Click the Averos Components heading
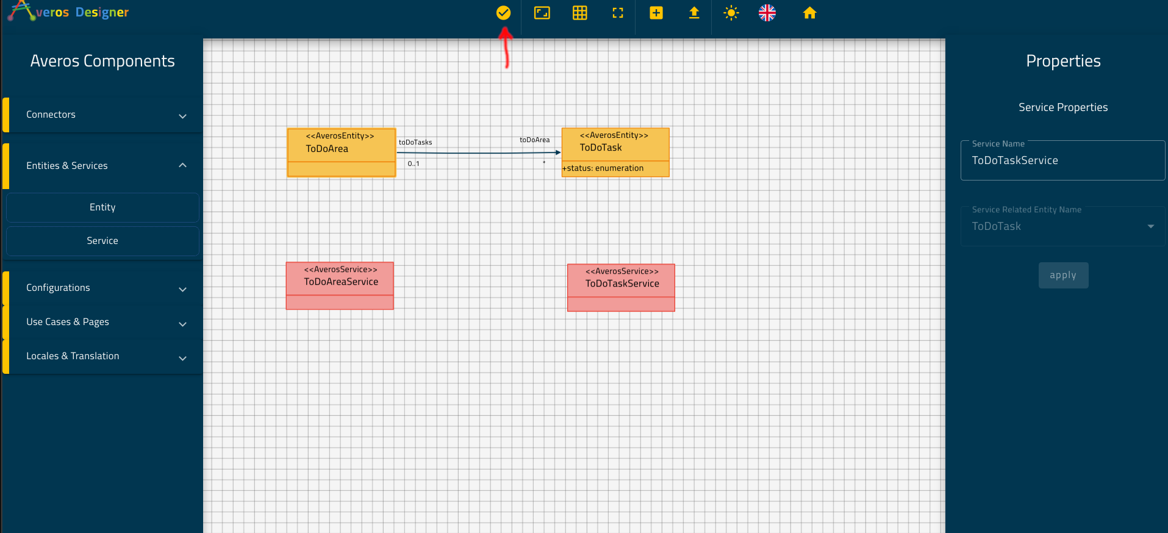1168x533 pixels. tap(102, 61)
